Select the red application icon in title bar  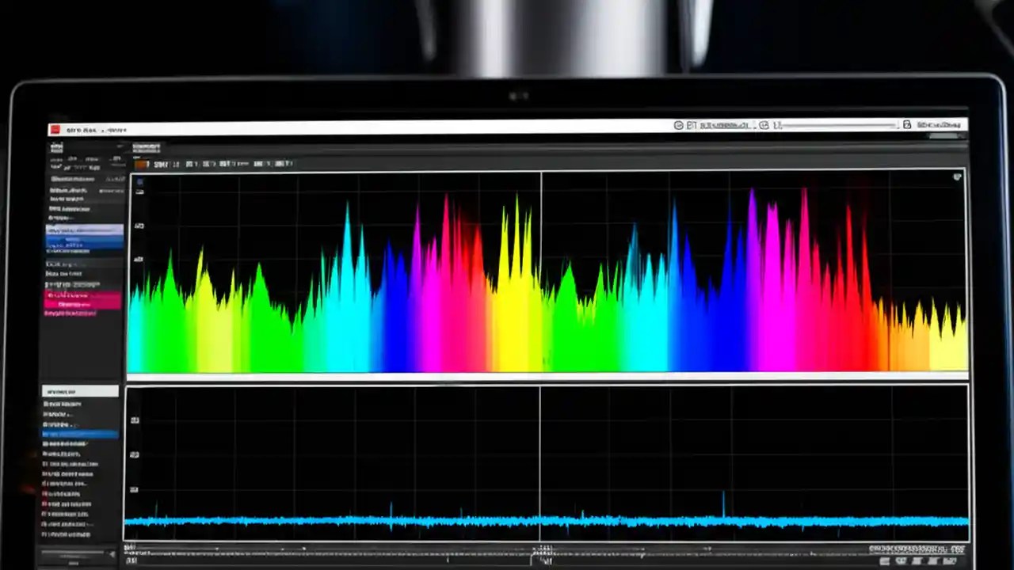tap(55, 127)
